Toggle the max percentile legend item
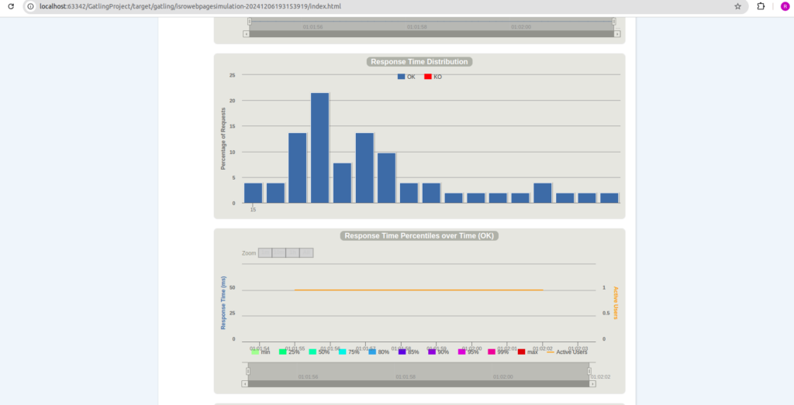The height and width of the screenshot is (405, 794). (527, 352)
